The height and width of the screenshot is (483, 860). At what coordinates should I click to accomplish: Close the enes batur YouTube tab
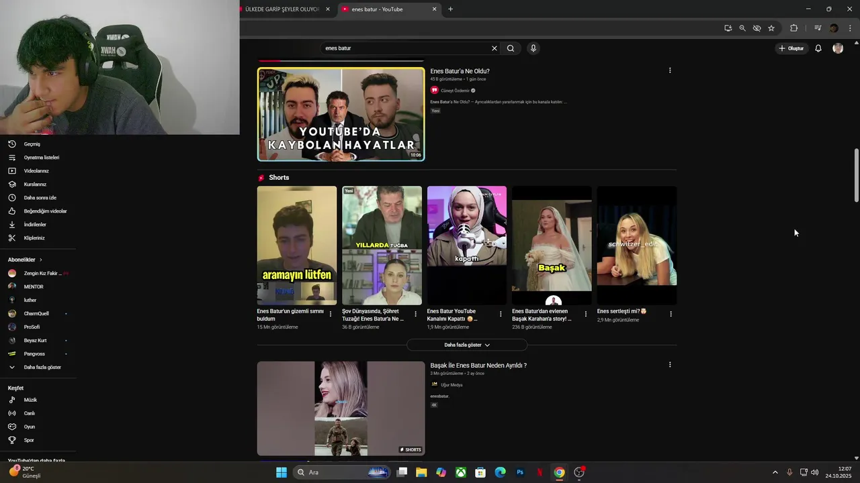tap(434, 9)
